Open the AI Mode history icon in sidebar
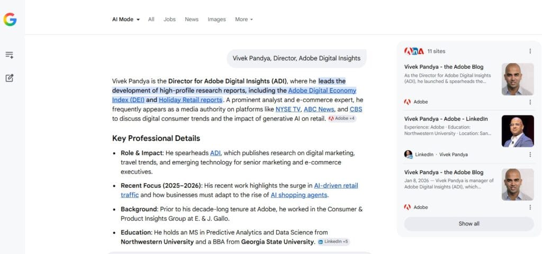The image size is (542, 254). (10, 55)
